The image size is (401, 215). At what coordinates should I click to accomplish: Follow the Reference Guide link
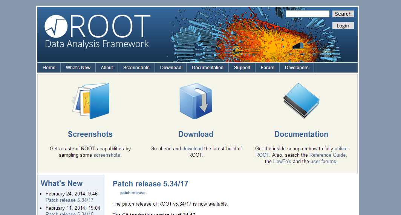(x=328, y=155)
